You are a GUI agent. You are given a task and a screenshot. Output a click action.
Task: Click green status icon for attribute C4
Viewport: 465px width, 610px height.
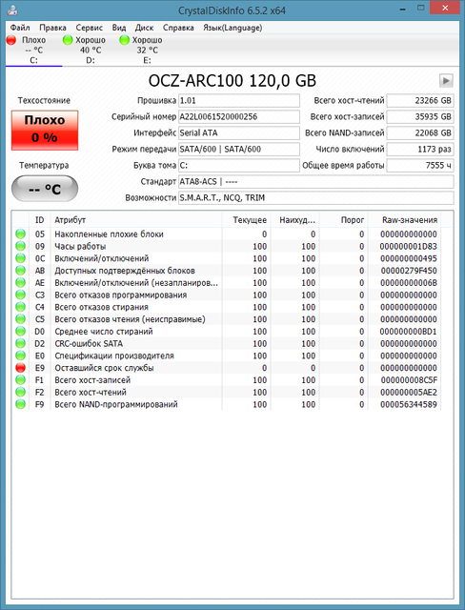click(x=20, y=307)
